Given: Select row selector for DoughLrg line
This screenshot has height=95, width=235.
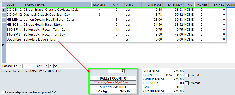Looking at the screenshot, I should [3, 40].
